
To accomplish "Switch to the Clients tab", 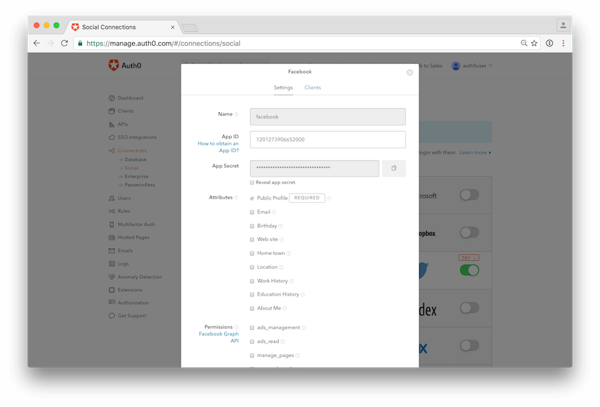I will (x=313, y=87).
